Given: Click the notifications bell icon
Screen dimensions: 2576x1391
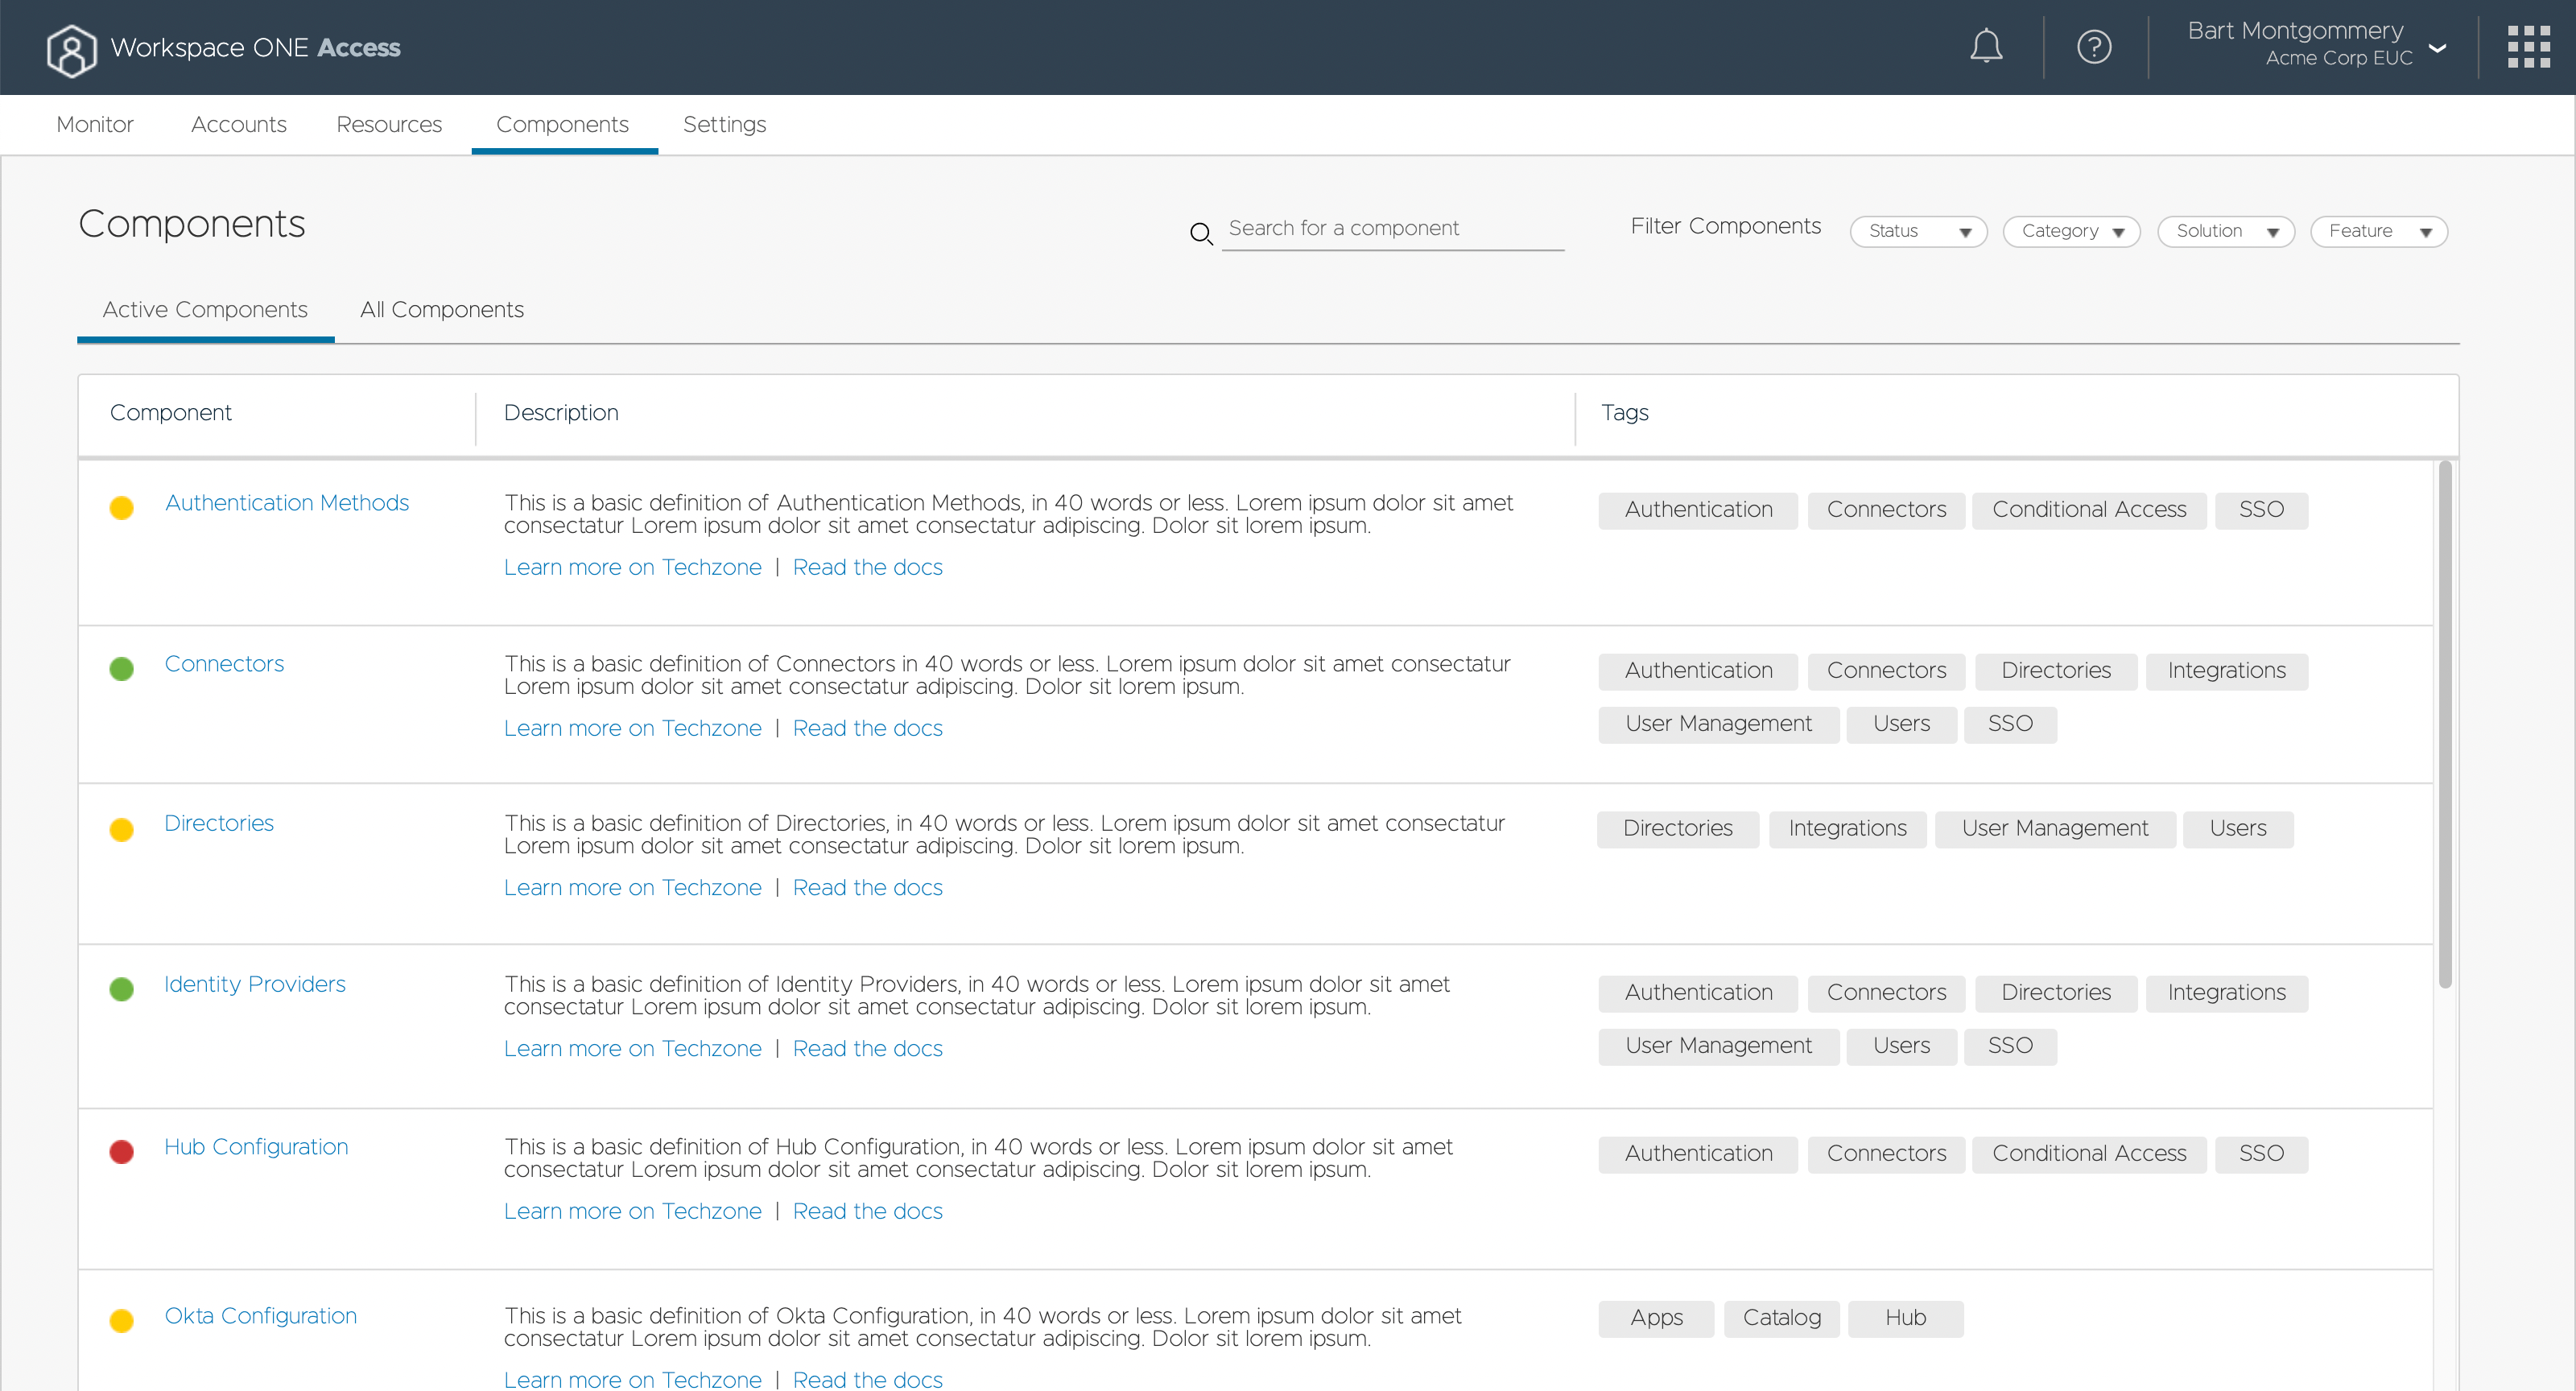Looking at the screenshot, I should click(x=1985, y=47).
